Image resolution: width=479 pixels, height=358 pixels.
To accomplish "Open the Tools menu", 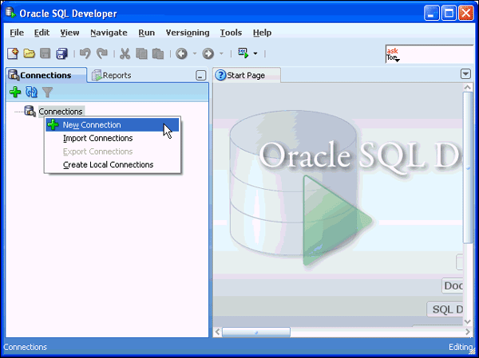I will click(231, 33).
